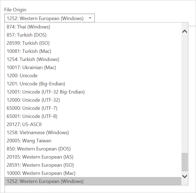Image resolution: width=196 pixels, height=193 pixels.
Task: Select 10081: Turkish (Mac) entry
Action: 93,51
